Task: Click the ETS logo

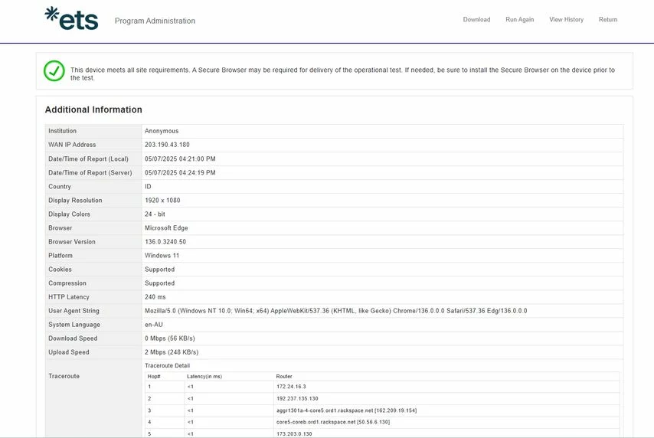Action: tap(71, 18)
